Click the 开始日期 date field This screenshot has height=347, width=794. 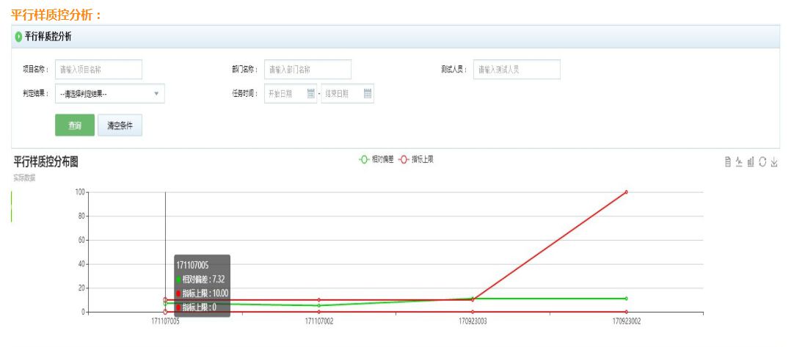coord(285,94)
